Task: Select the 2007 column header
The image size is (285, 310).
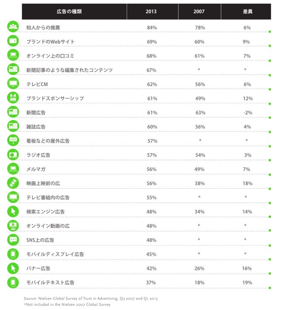Action: (200, 12)
